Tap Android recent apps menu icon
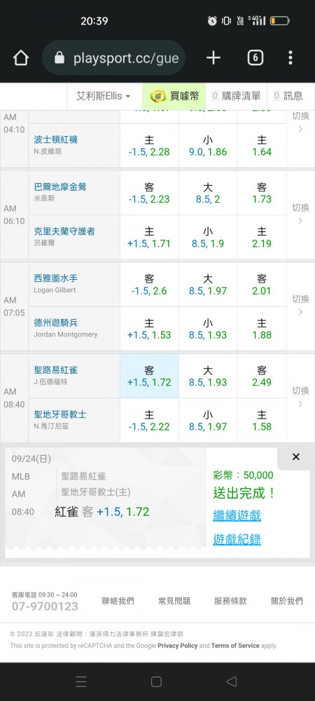This screenshot has height=701, width=315. click(81, 681)
